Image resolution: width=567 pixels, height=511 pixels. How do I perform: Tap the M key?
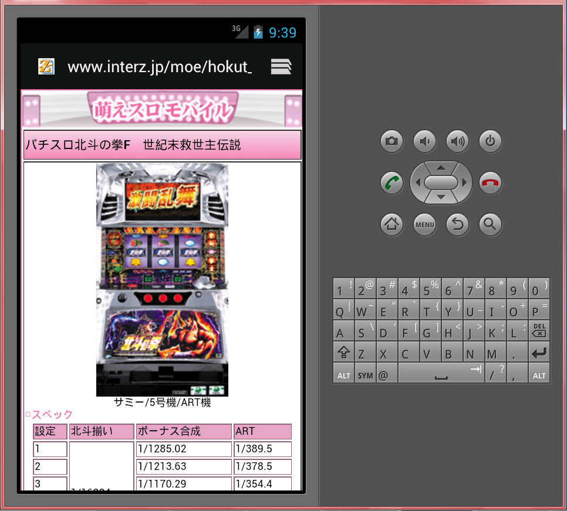[x=496, y=352]
